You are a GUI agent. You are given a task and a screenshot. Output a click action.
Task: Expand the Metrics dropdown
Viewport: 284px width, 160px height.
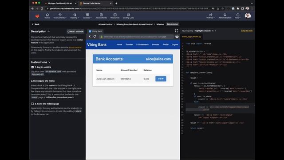210,16
